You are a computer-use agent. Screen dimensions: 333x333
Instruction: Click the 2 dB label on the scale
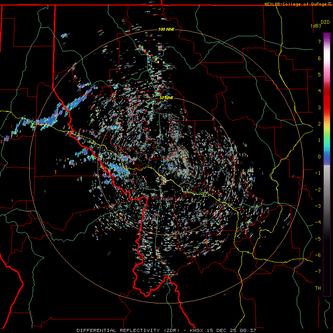pyautogui.click(x=319, y=124)
